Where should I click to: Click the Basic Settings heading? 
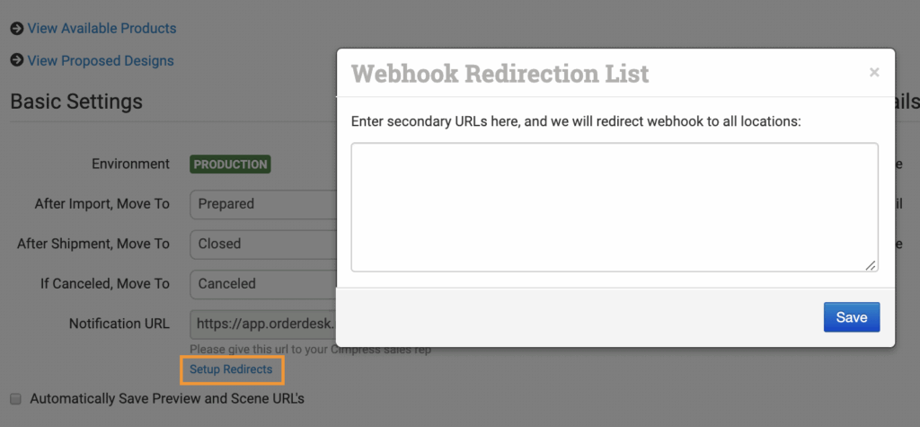pos(76,102)
